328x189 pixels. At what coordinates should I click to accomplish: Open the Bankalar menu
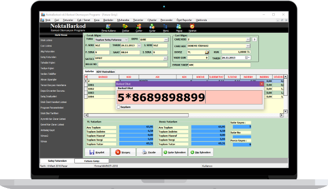tap(108, 20)
